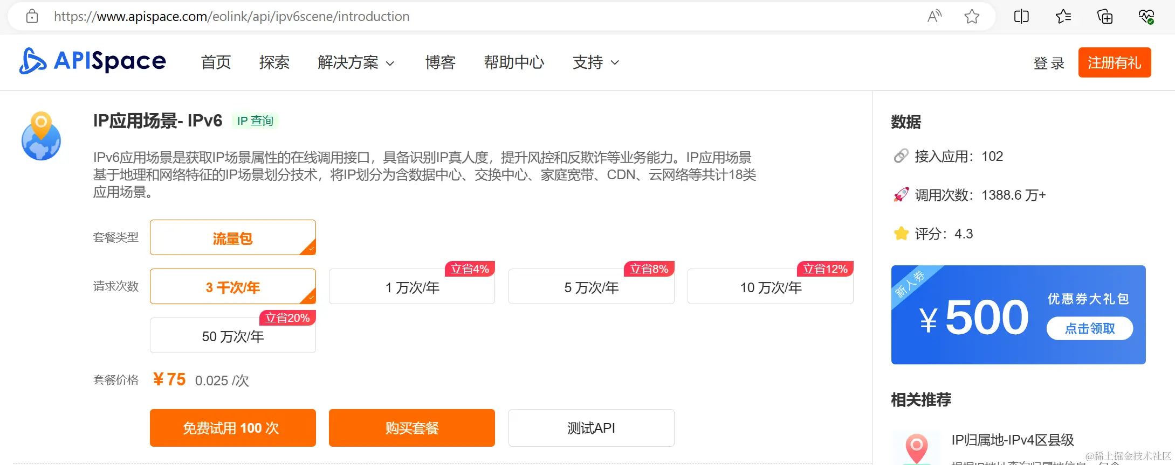The height and width of the screenshot is (465, 1175).
Task: Click the 数据 section heading
Action: point(906,122)
